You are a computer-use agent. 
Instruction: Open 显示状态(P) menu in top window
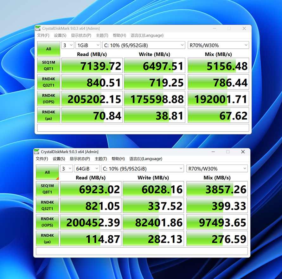pyautogui.click(x=81, y=35)
